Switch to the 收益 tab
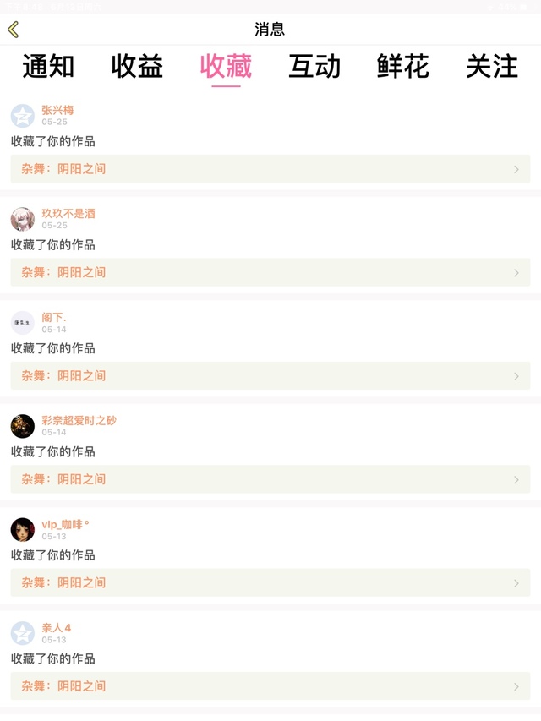Image resolution: width=541 pixels, height=721 pixels. 137,67
